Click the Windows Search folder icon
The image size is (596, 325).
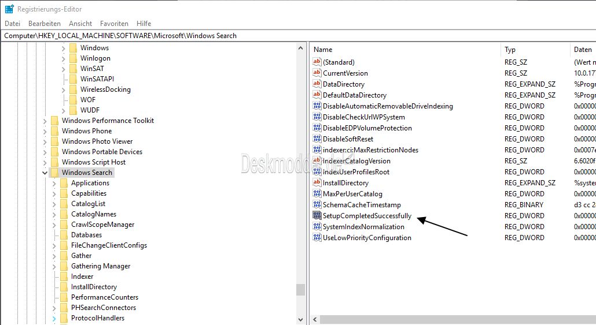click(x=54, y=173)
